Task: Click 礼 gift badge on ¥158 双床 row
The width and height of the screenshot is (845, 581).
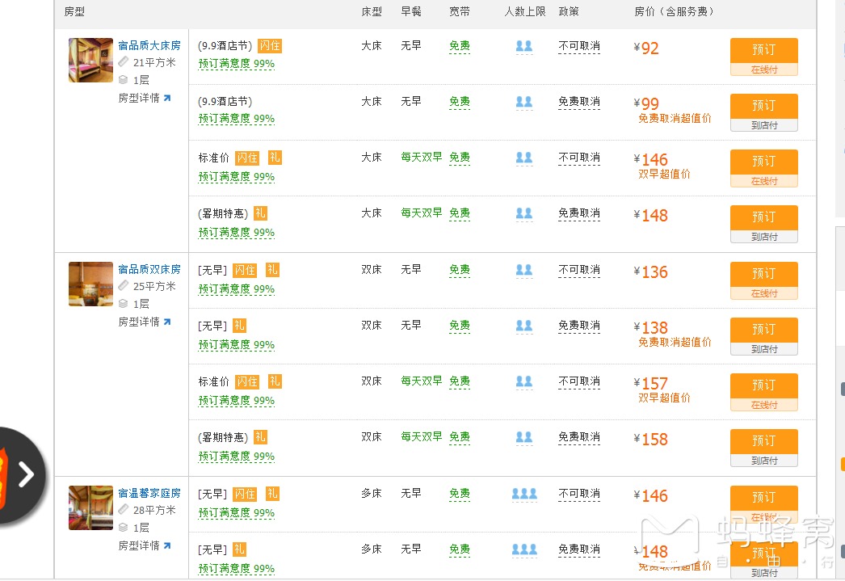Action: [x=260, y=437]
